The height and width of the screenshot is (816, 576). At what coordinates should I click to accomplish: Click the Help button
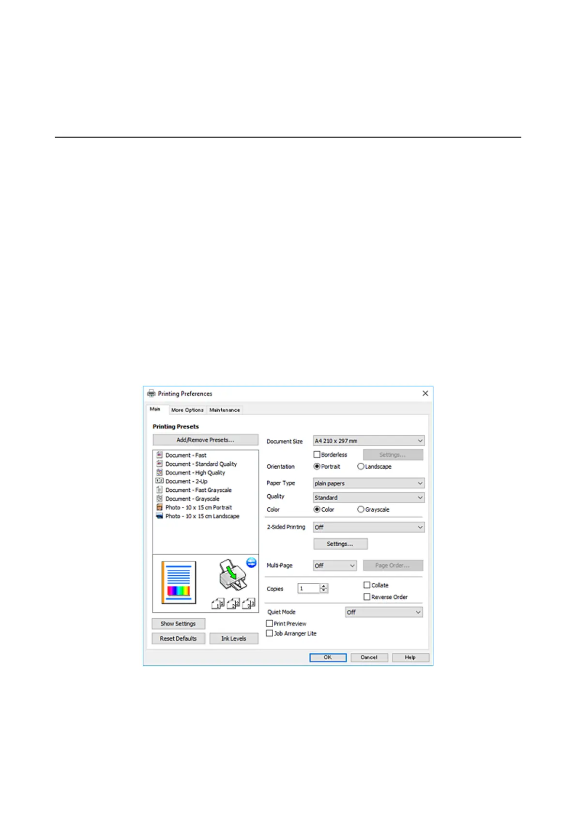[x=410, y=658]
